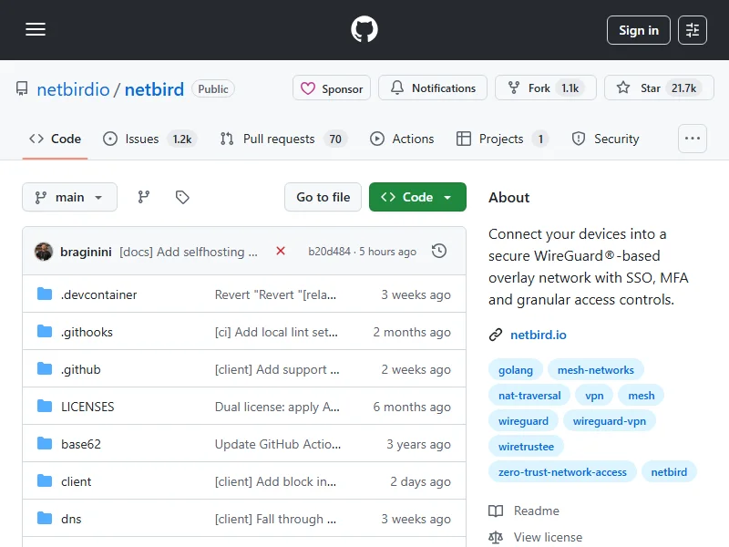The image size is (729, 547).
Task: Click the Sponsor heart button
Action: (332, 88)
